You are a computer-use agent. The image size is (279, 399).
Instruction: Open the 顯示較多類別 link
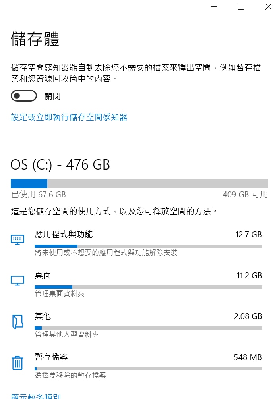(x=36, y=396)
